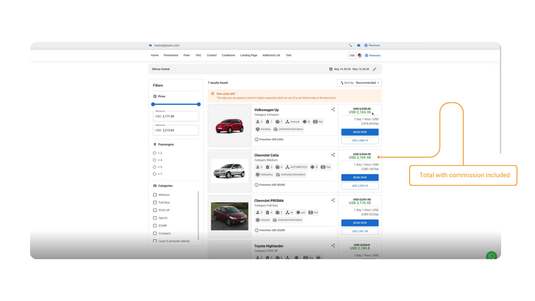535x301 pixels.
Task: Click the Franchise info icon for Volkswagen Up
Action: point(256,139)
